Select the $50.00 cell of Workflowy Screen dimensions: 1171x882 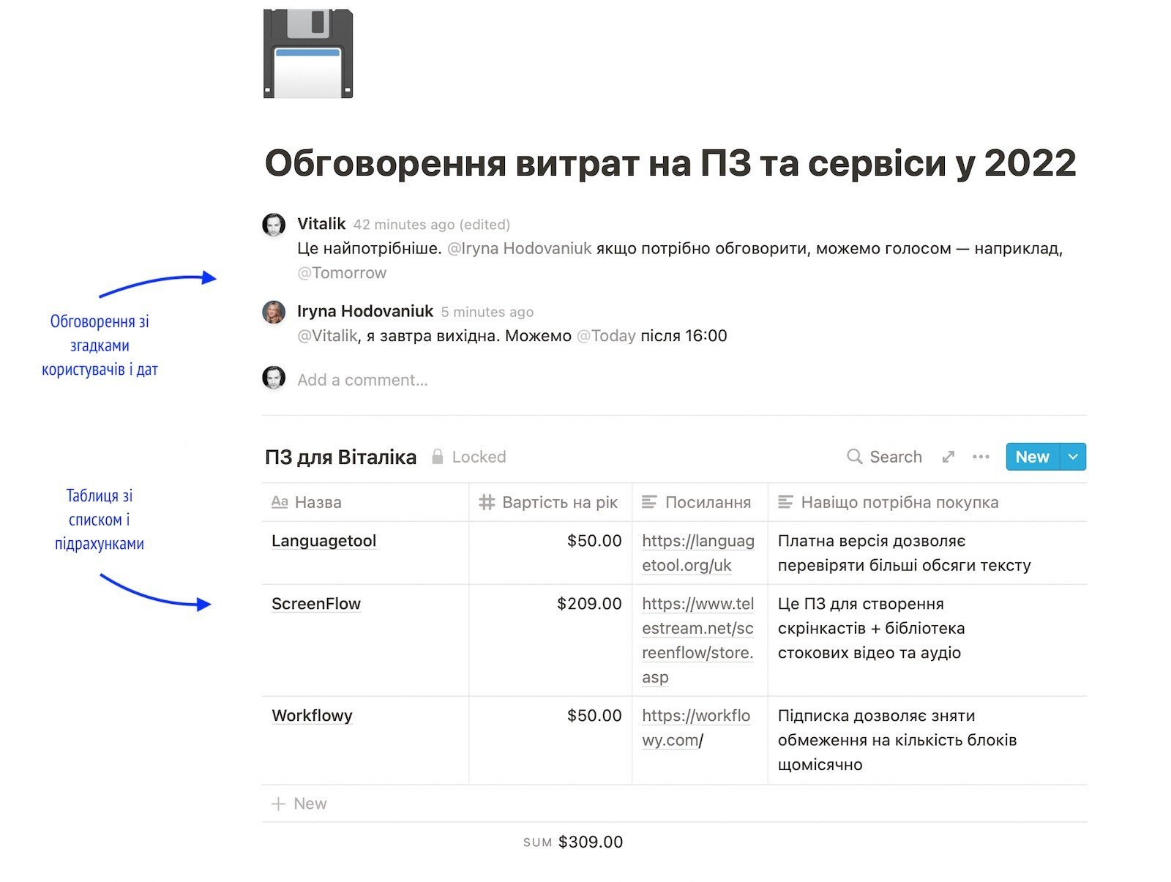[x=550, y=740]
